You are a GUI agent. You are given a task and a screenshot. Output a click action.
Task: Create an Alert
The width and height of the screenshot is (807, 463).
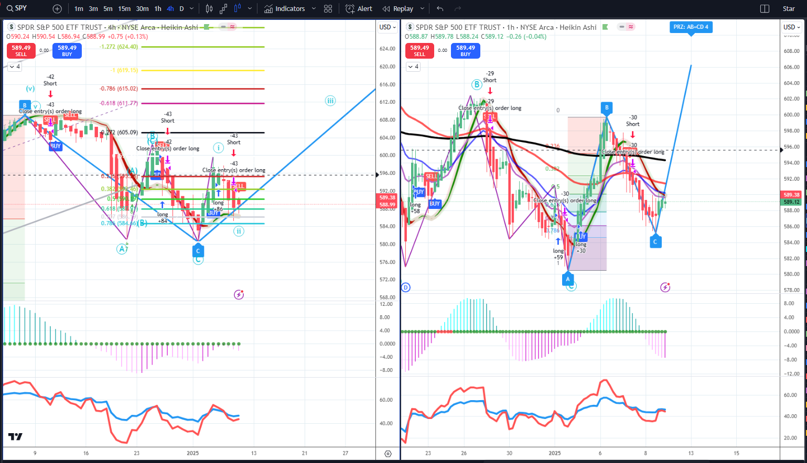(x=359, y=9)
